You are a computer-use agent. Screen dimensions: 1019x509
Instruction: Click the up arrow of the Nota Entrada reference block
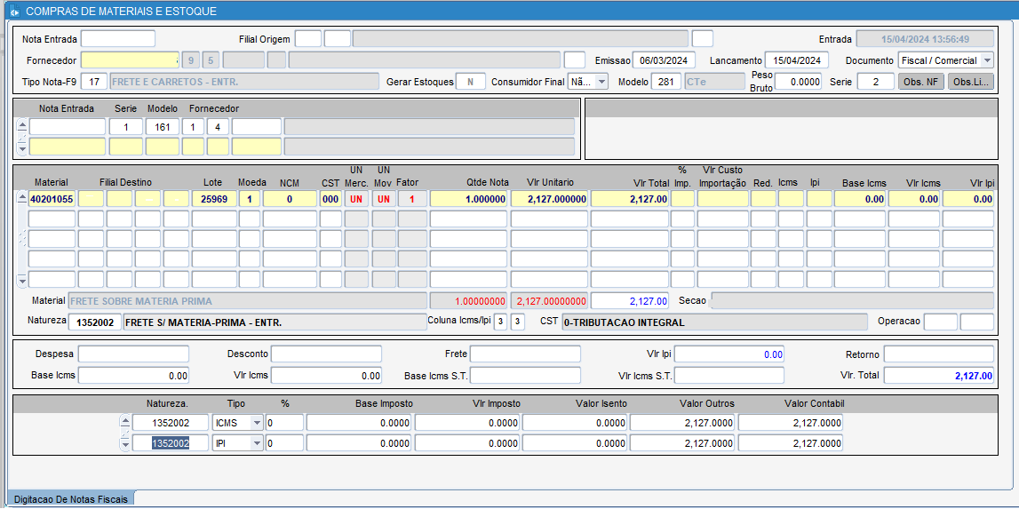pyautogui.click(x=22, y=125)
